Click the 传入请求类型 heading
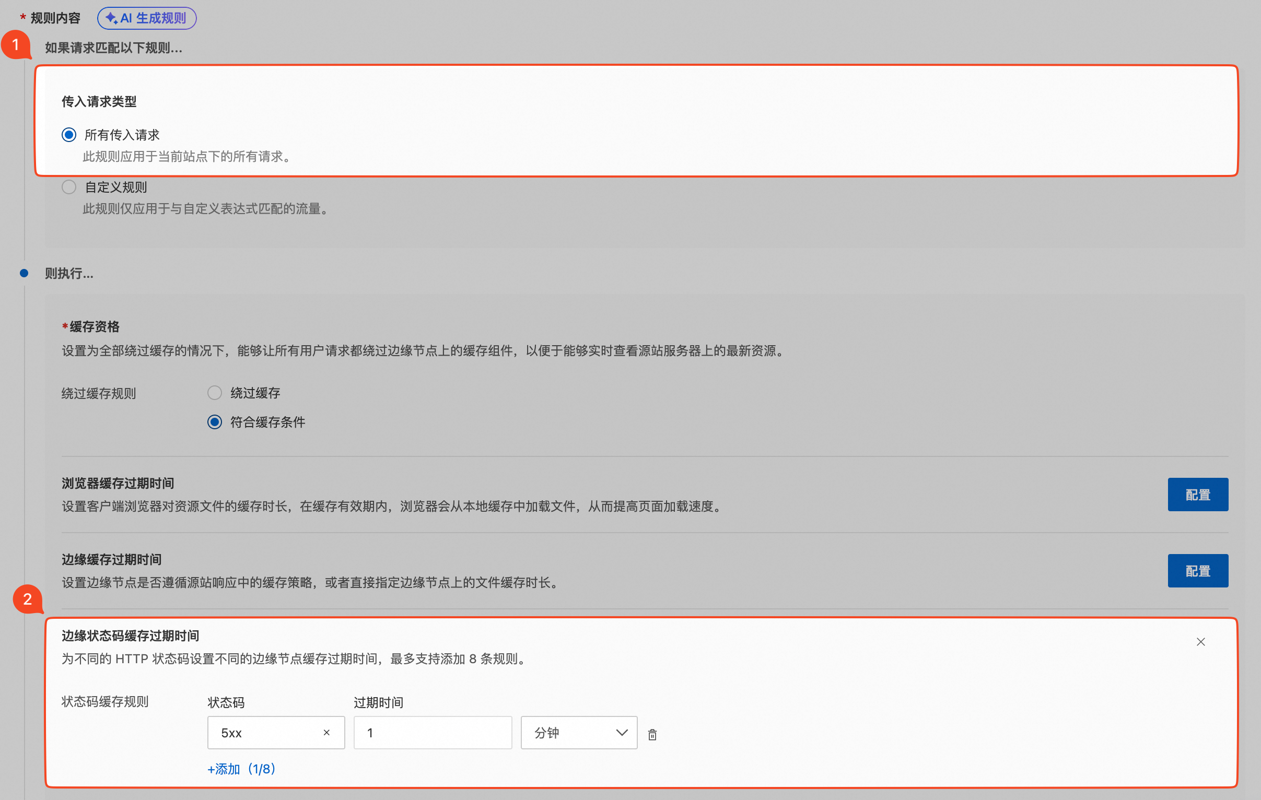 coord(99,102)
